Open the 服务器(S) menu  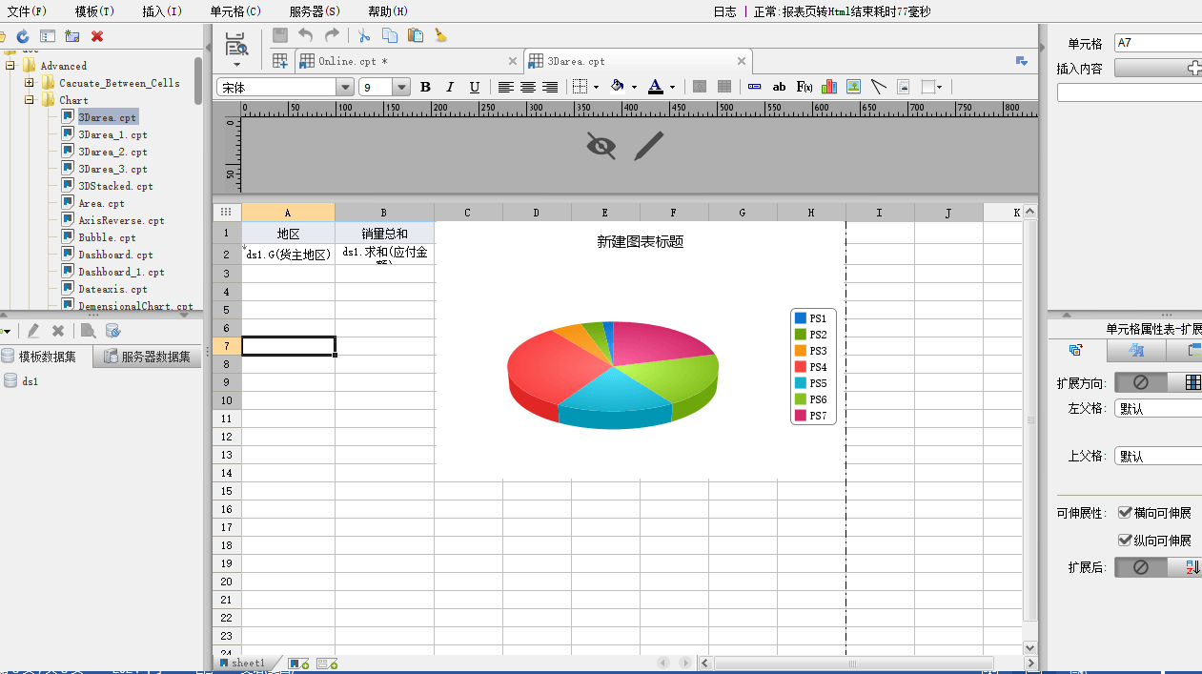[x=315, y=11]
